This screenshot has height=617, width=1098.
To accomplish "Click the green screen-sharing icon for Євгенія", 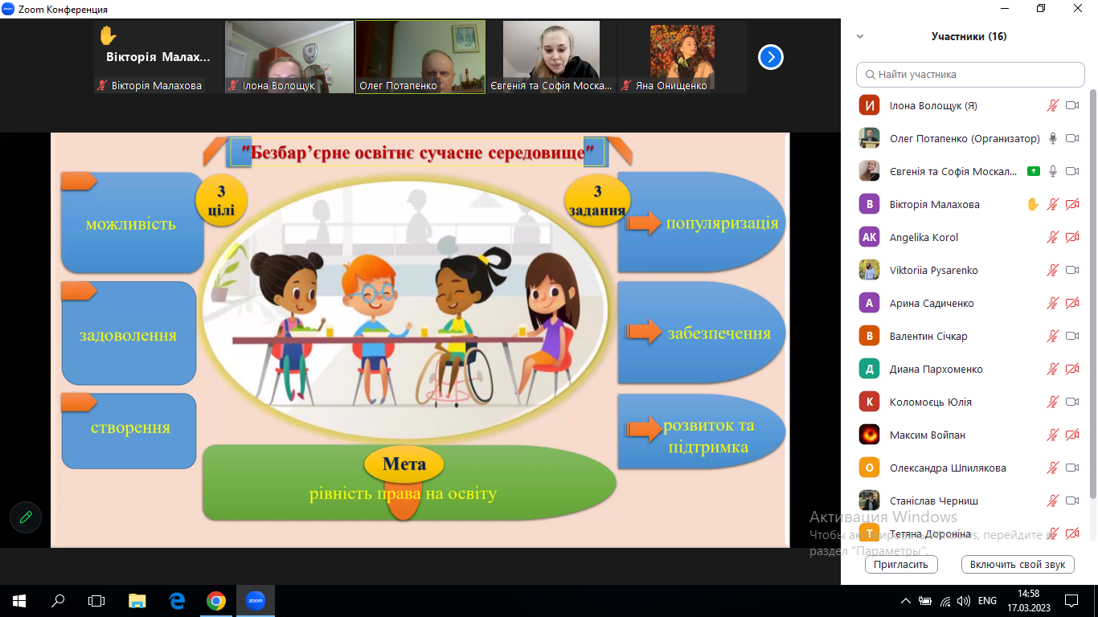I will [x=1034, y=171].
